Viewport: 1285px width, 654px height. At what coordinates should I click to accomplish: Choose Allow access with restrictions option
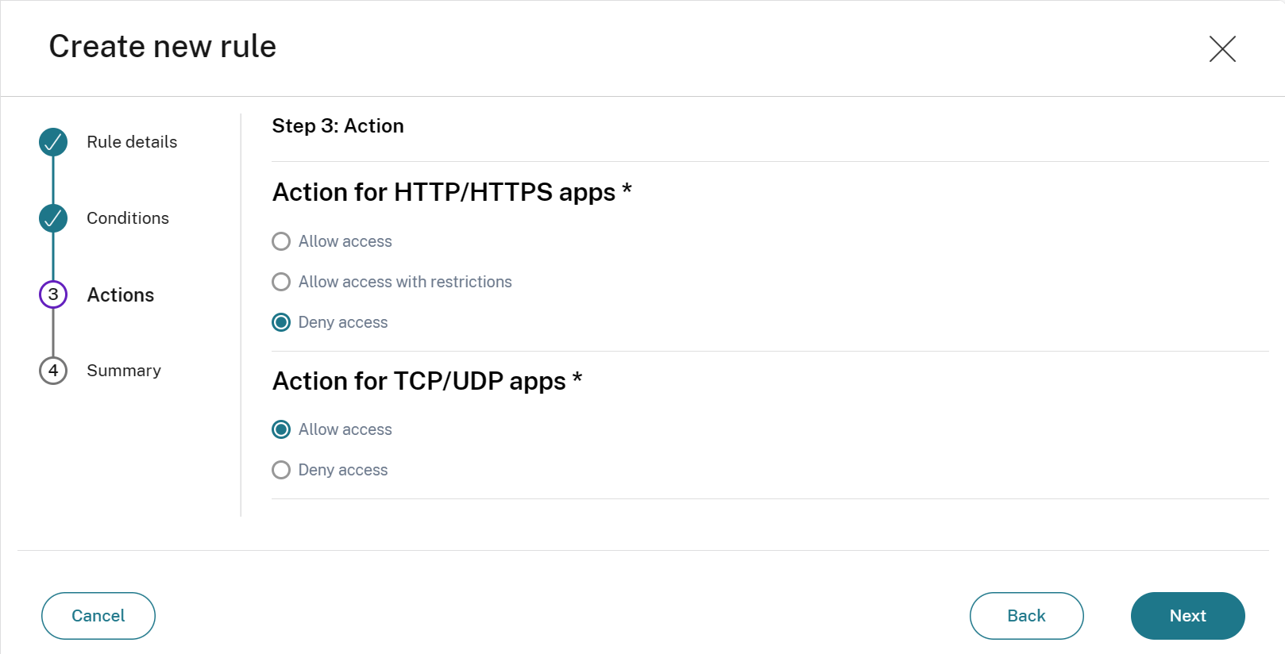[x=281, y=282]
